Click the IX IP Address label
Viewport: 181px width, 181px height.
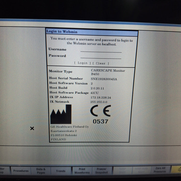click(x=61, y=97)
